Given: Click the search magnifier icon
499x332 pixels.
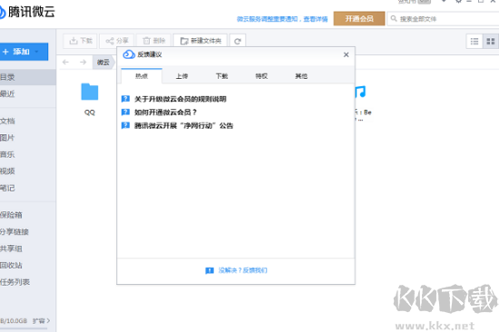Looking at the screenshot, I should click(x=394, y=18).
